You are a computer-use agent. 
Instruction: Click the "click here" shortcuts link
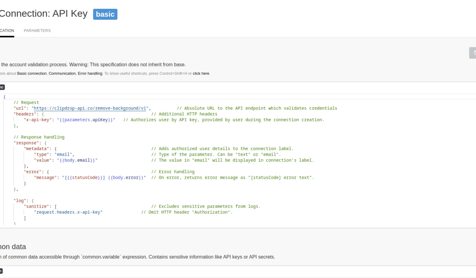pyautogui.click(x=201, y=73)
